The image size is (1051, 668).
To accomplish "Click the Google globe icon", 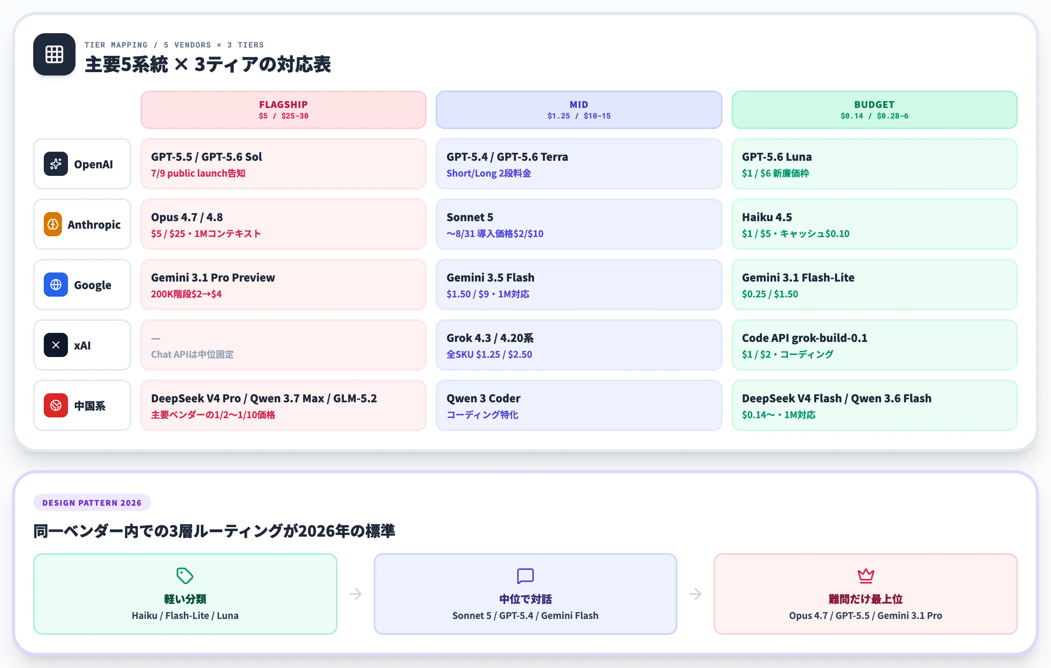I will (x=56, y=285).
